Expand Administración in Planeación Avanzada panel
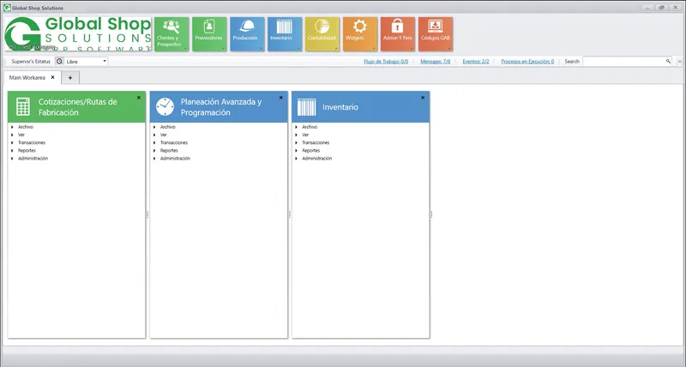 click(x=154, y=159)
